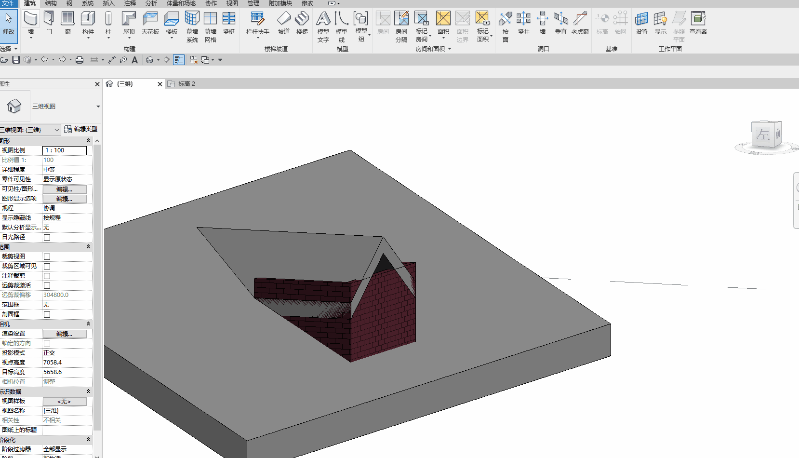Open the 3D view type selector dropdown
This screenshot has height=458, width=799.
pyautogui.click(x=98, y=107)
